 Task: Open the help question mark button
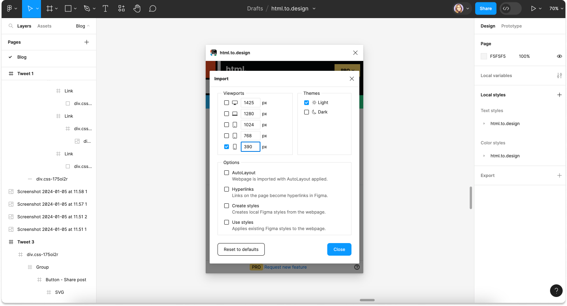pyautogui.click(x=556, y=291)
